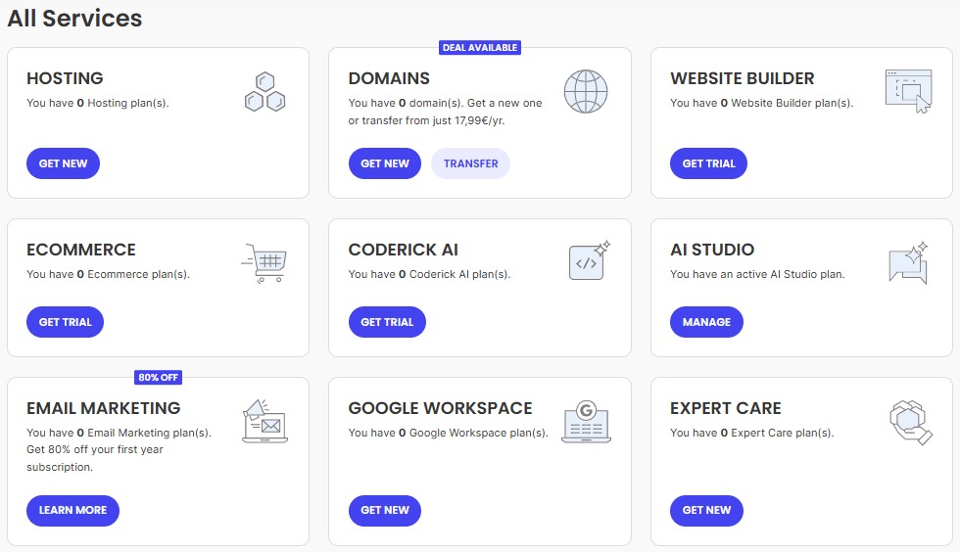Click the CODERICK AI card title
Screen dimensions: 960x552
pos(403,250)
